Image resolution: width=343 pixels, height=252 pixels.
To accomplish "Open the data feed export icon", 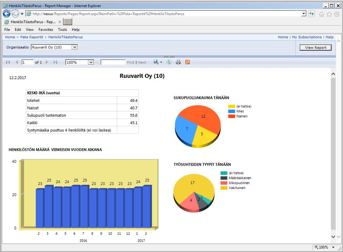I will [187, 62].
